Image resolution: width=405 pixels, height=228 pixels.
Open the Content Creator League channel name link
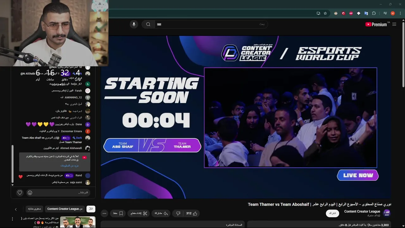tap(362, 211)
